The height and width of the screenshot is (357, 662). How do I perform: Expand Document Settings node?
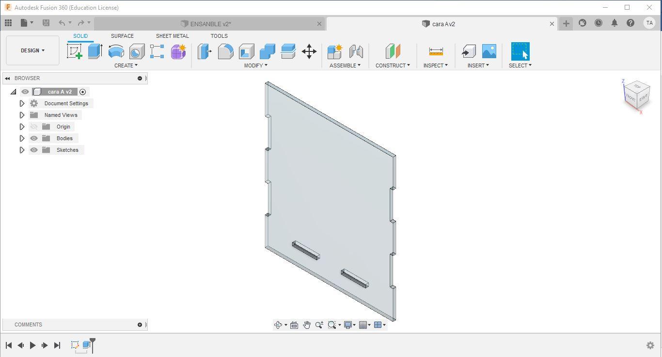pyautogui.click(x=22, y=103)
